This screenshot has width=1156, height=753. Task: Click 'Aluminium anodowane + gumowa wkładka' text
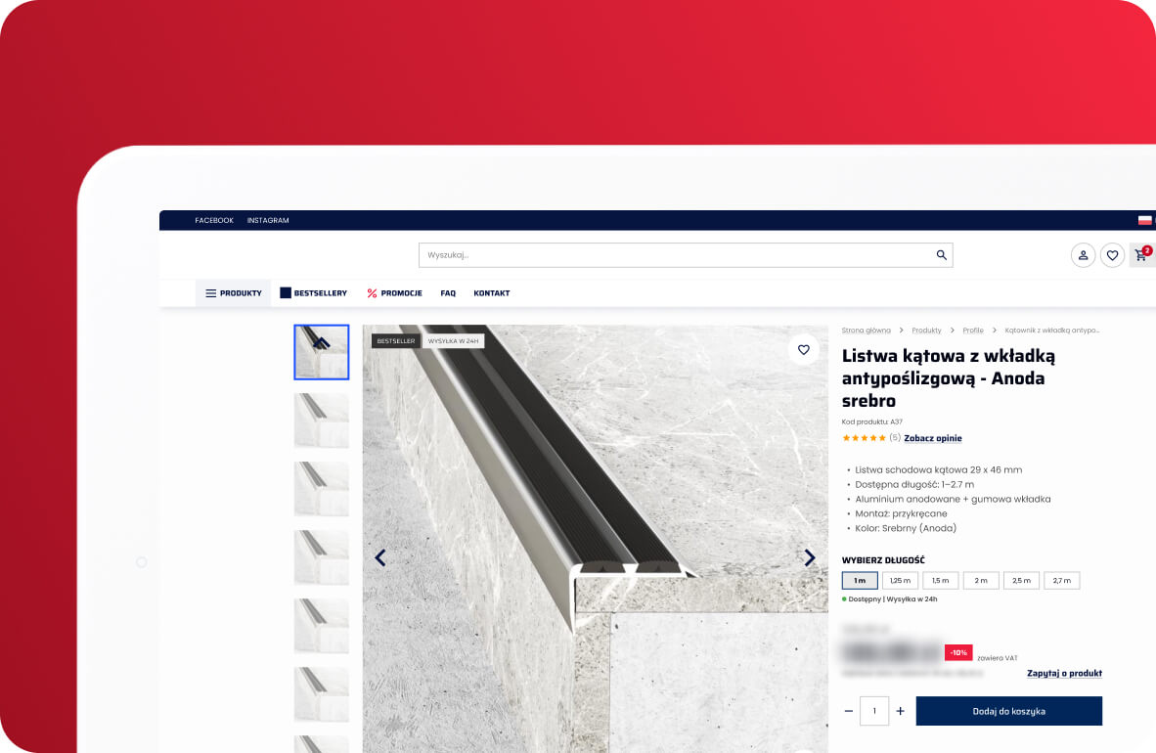953,500
